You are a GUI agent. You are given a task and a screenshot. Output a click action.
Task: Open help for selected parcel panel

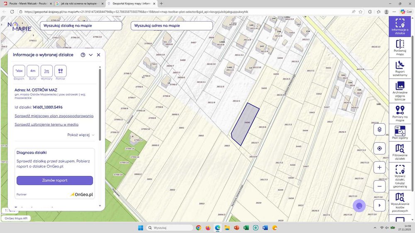[83, 55]
